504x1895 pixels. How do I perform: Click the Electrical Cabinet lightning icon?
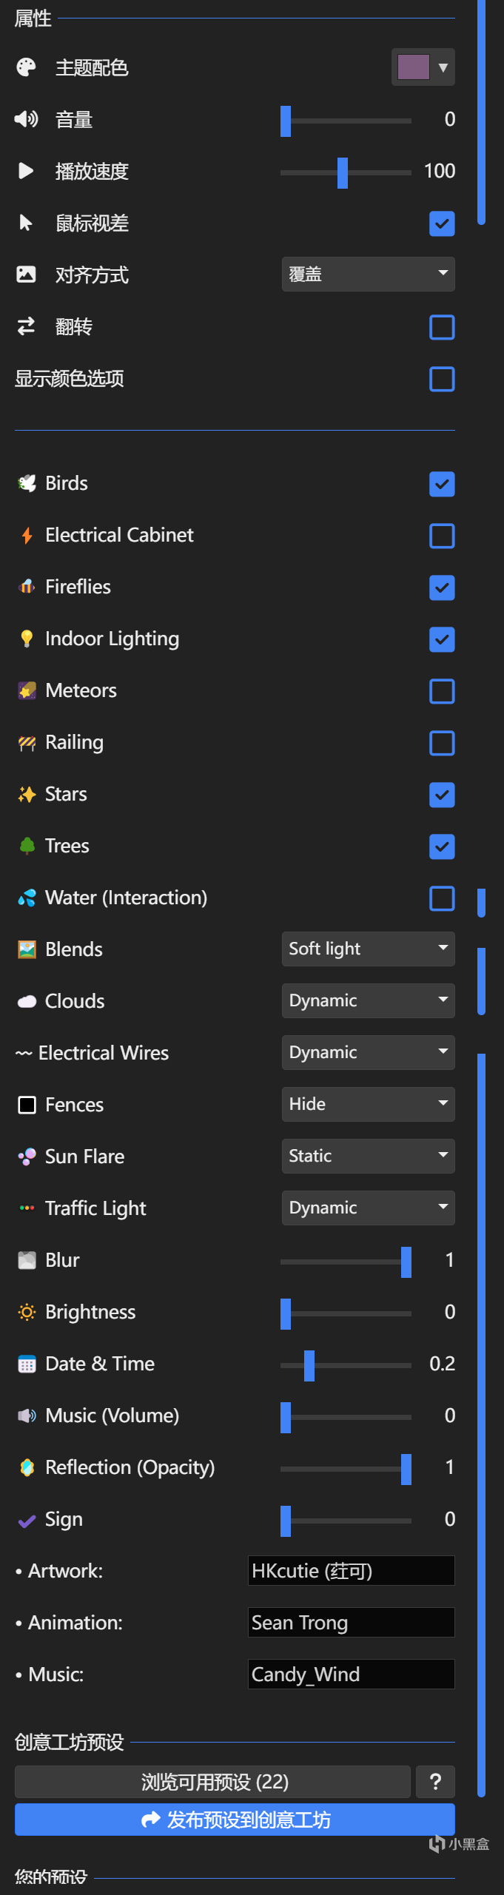click(x=27, y=535)
